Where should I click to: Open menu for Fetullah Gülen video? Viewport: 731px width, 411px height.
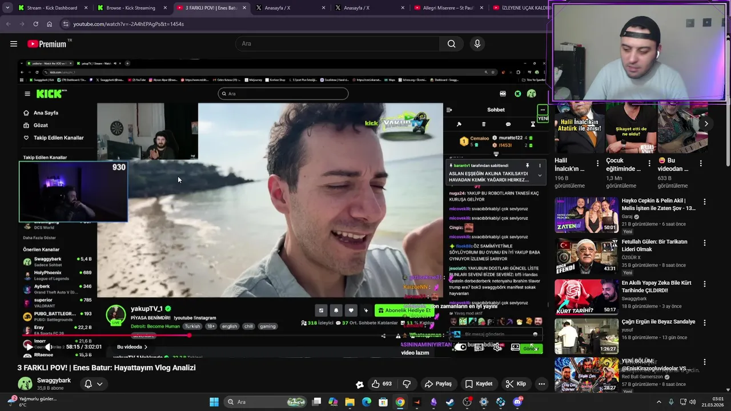coord(705,243)
